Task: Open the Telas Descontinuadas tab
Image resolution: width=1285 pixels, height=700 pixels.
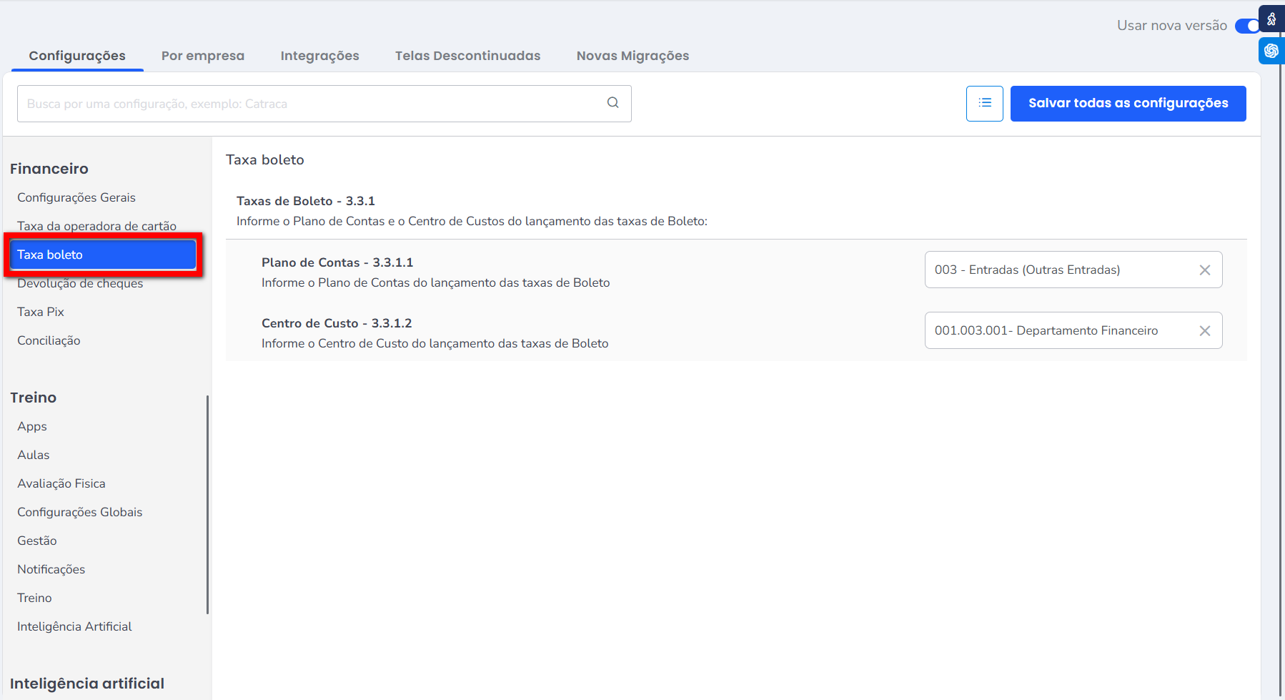Action: pos(467,56)
